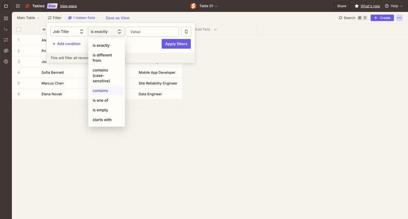The height and width of the screenshot is (219, 408).
Task: Open the sidebar four-squares views icon
Action: 6,19
